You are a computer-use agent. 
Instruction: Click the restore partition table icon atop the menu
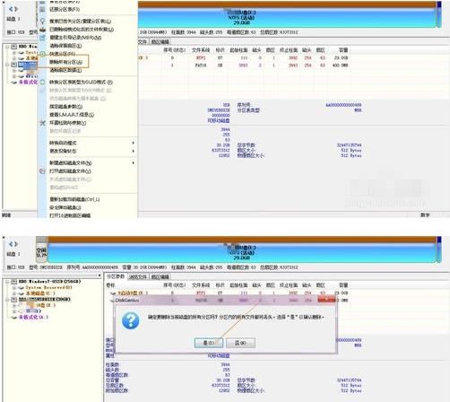[x=42, y=9]
